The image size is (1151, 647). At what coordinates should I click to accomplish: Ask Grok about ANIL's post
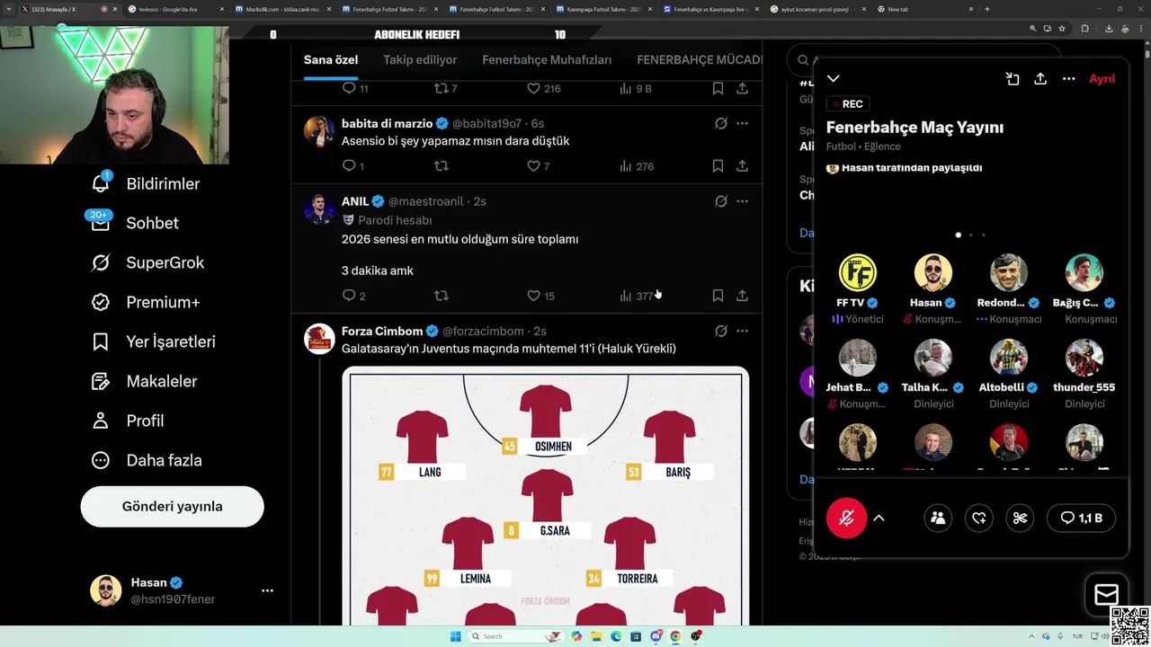coord(720,201)
